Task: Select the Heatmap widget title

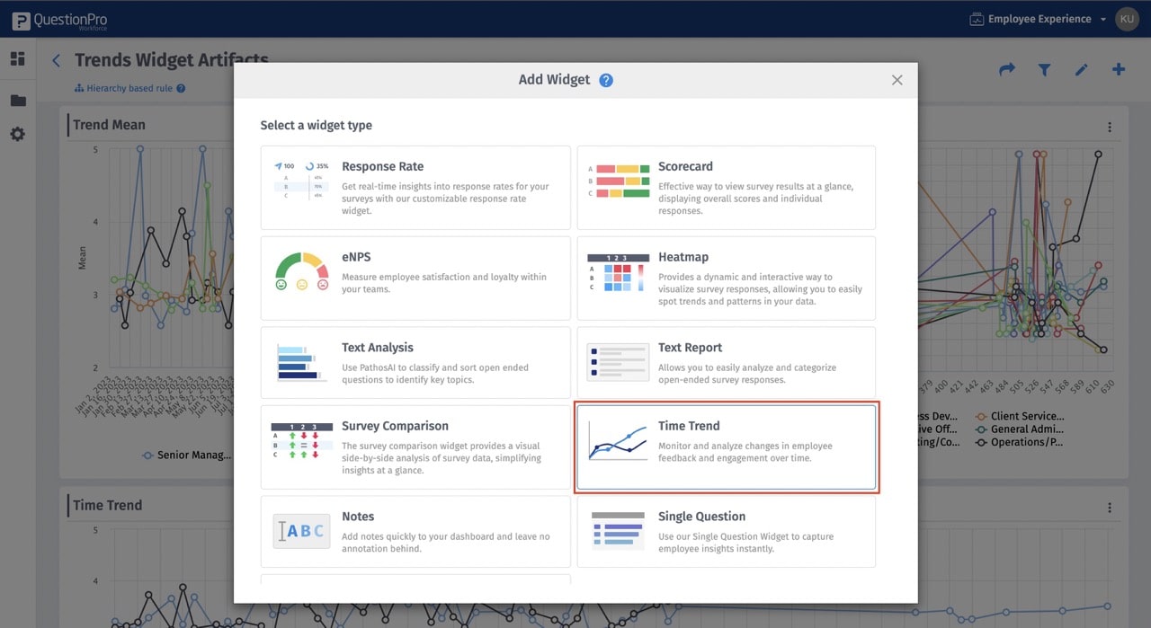Action: click(683, 257)
